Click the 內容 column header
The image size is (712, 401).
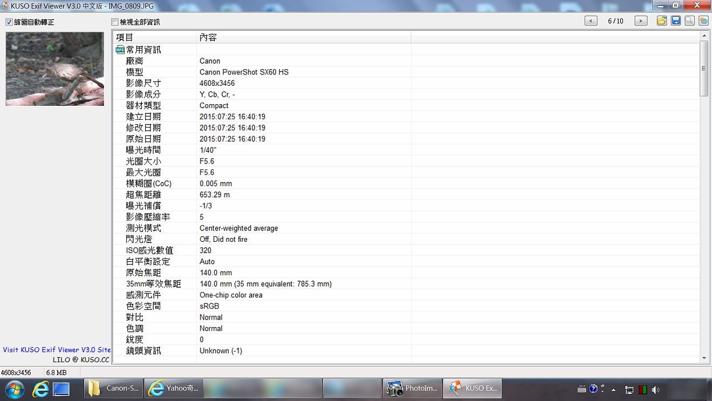coord(304,37)
